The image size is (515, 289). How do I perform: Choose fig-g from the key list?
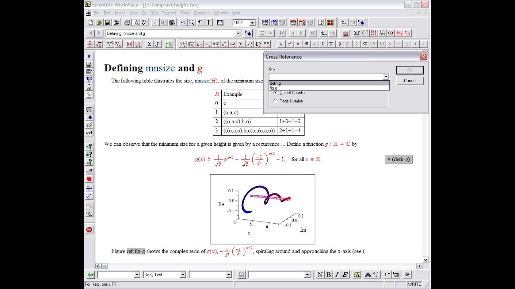coord(329,88)
